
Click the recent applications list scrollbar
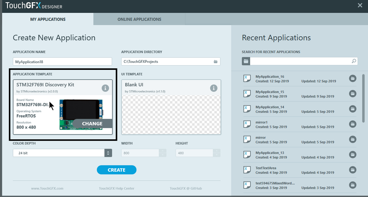(363, 98)
